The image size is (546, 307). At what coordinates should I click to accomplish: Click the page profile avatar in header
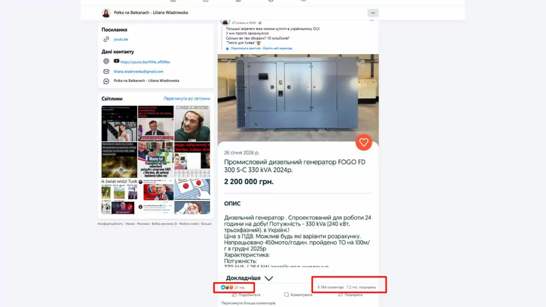[x=106, y=13]
